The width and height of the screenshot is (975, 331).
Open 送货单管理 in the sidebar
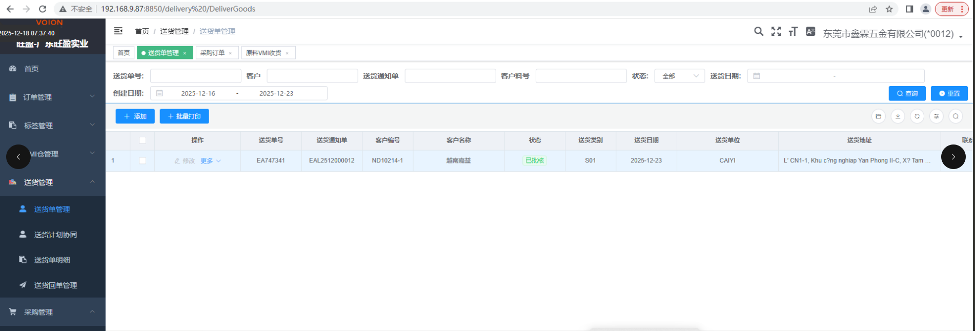tap(53, 209)
